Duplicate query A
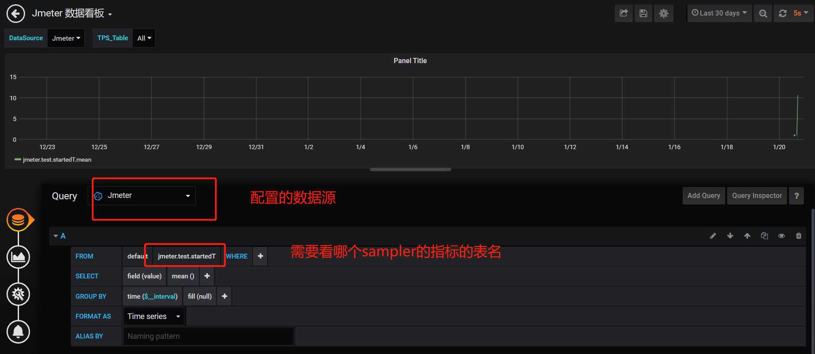Viewport: 815px width, 354px height. click(x=764, y=236)
